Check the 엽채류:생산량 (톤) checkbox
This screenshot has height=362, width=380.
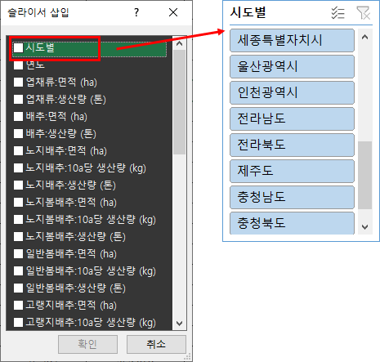pyautogui.click(x=18, y=100)
